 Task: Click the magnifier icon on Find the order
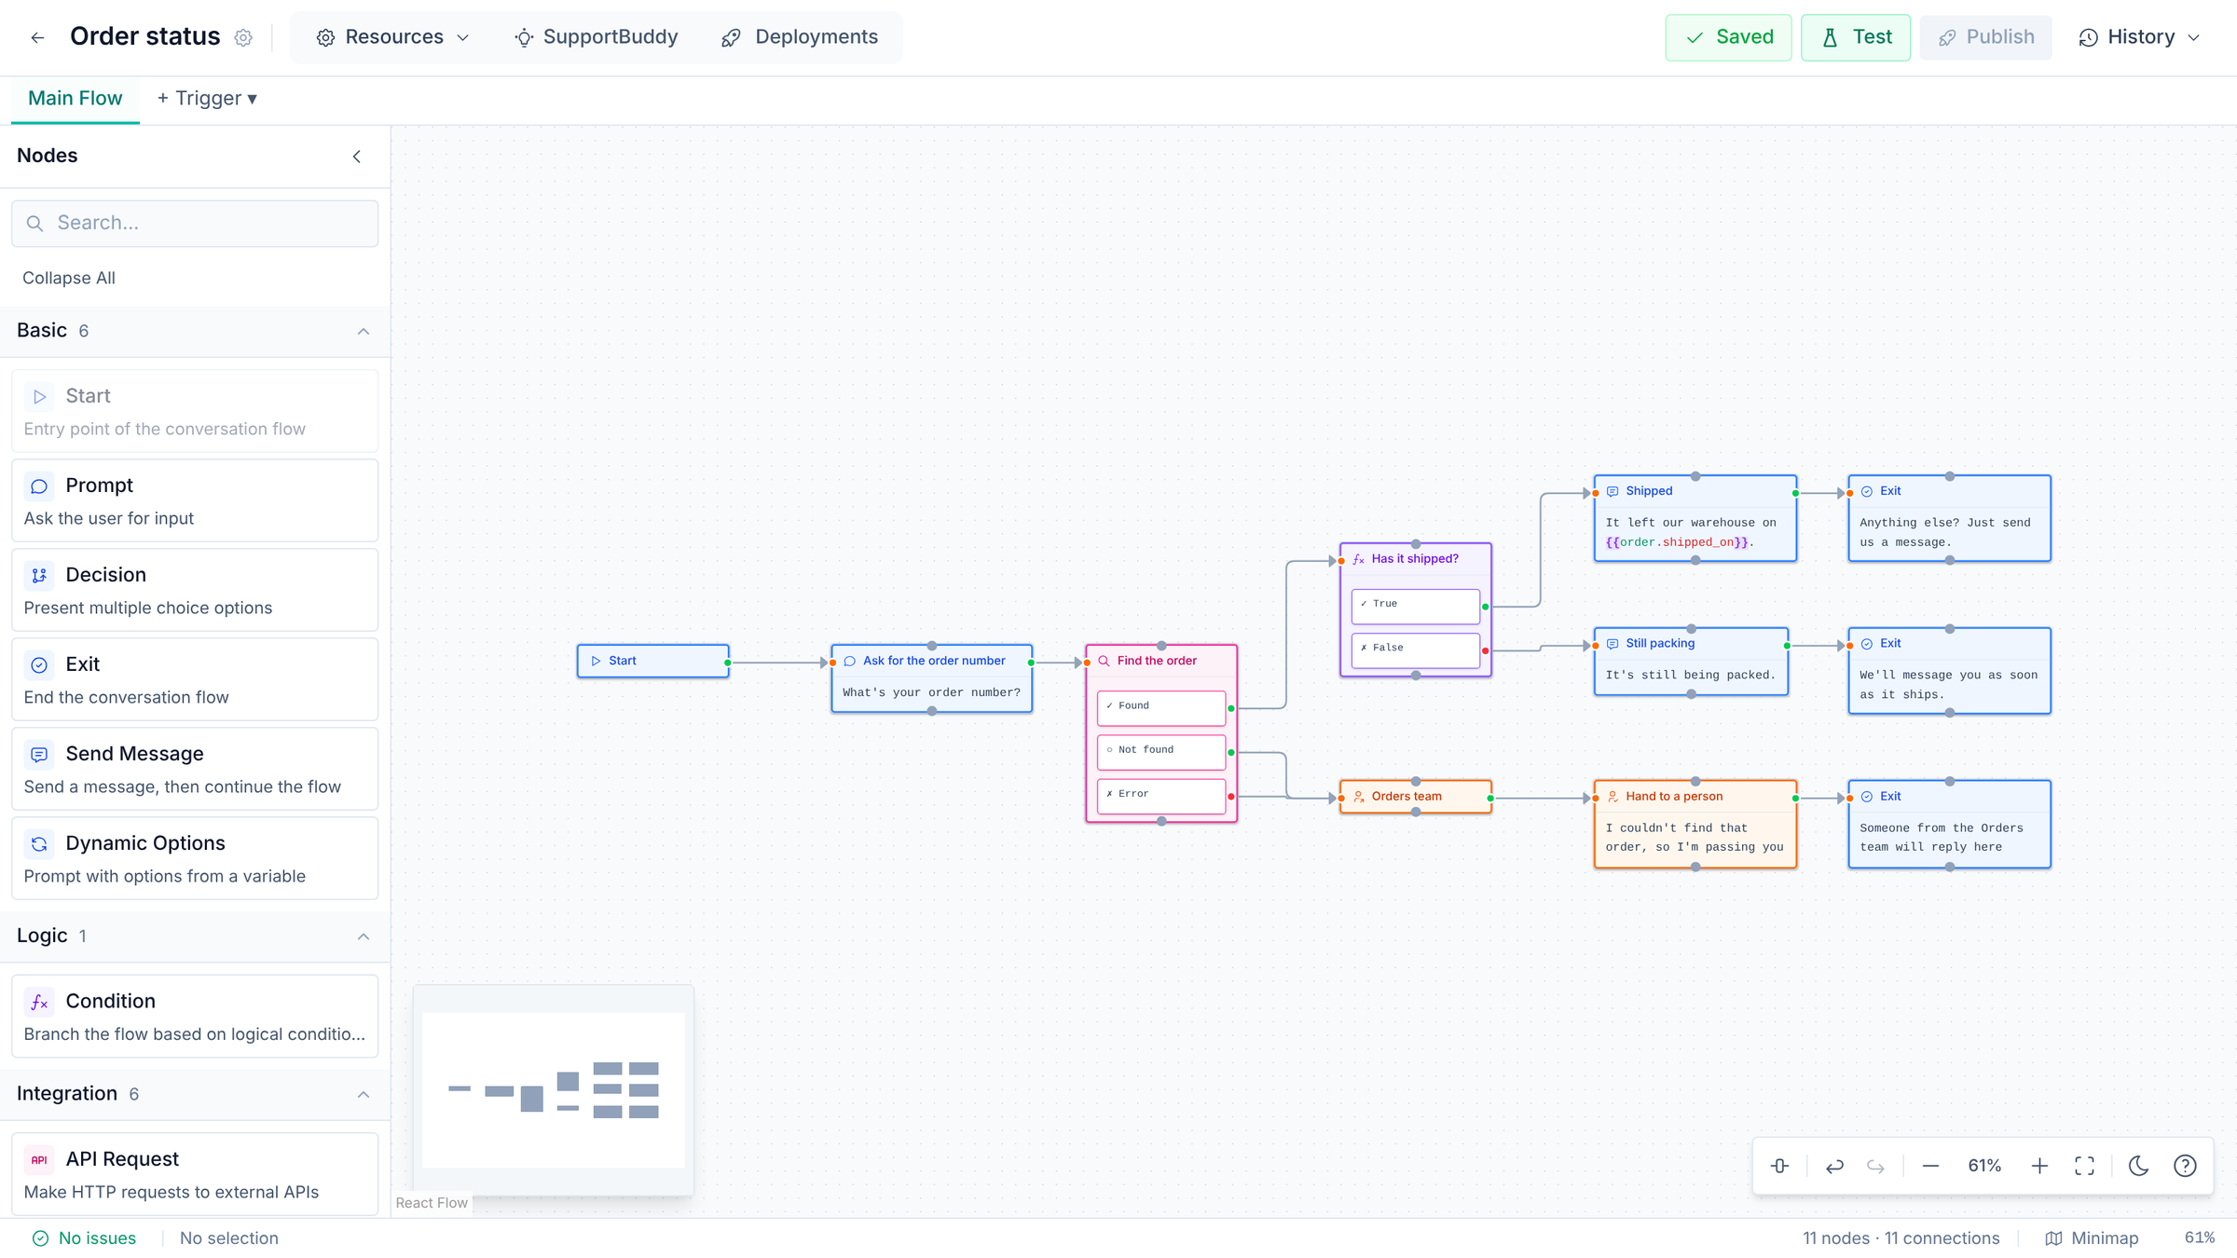coord(1104,661)
